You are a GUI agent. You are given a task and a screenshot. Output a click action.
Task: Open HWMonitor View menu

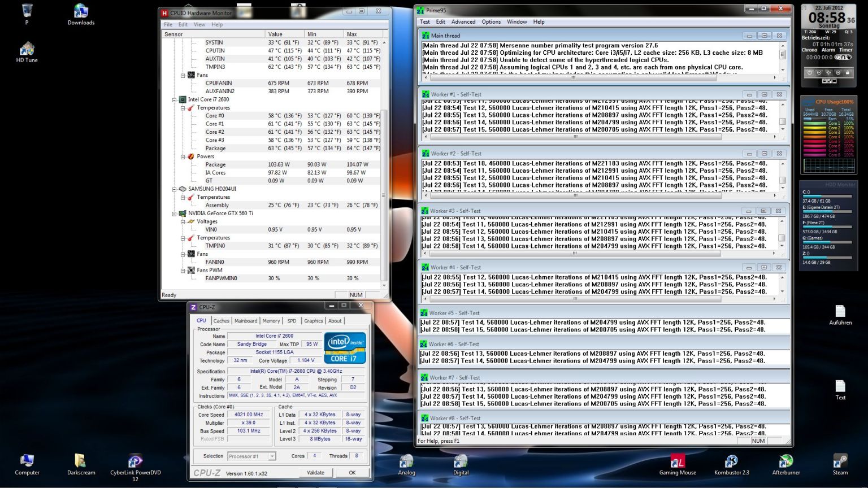199,24
